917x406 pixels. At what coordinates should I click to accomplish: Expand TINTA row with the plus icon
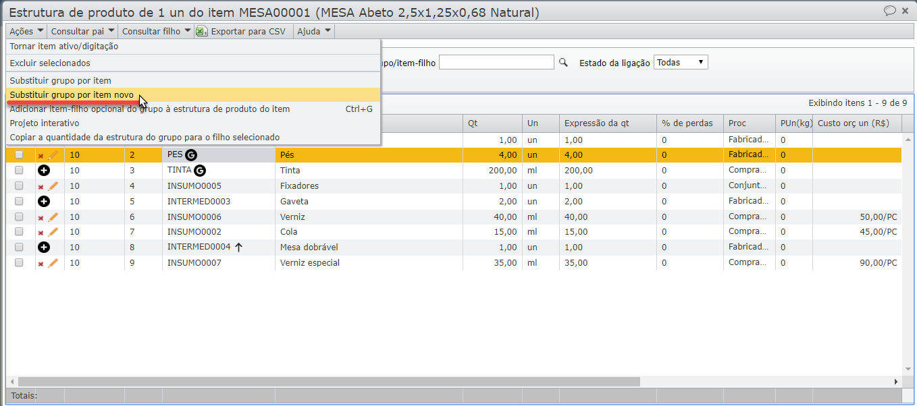[x=44, y=171]
